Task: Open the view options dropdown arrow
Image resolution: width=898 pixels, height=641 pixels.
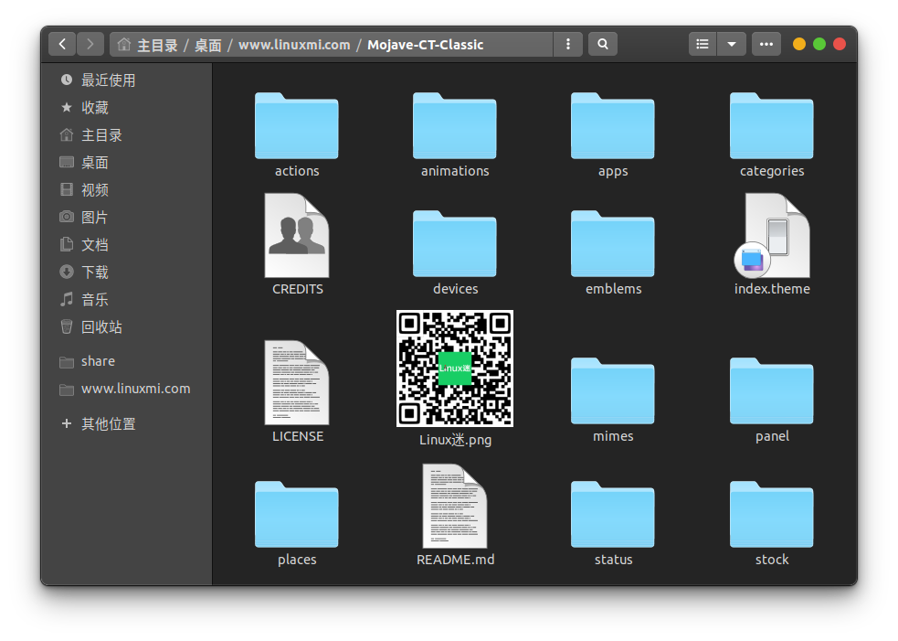Action: click(x=732, y=44)
